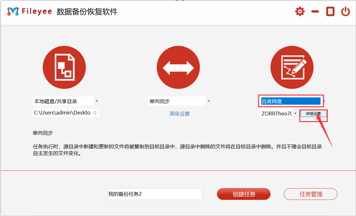Focus the 我的备份任务2 task name field
The image size is (356, 216).
click(x=154, y=194)
